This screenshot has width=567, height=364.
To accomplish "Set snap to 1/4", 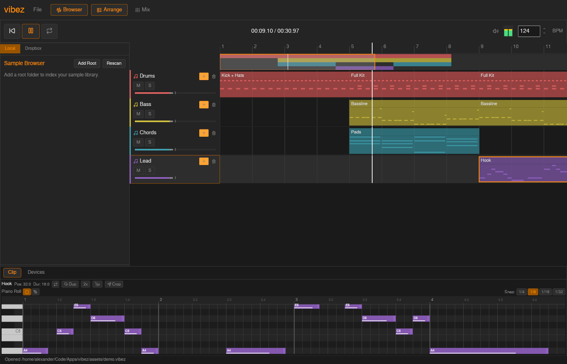I will point(522,292).
